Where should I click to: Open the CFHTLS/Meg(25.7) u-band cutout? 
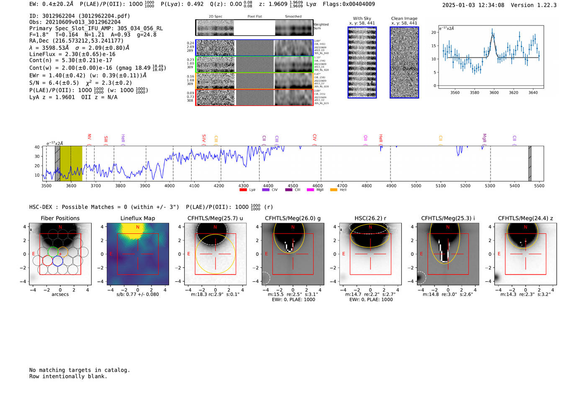pyautogui.click(x=215, y=254)
